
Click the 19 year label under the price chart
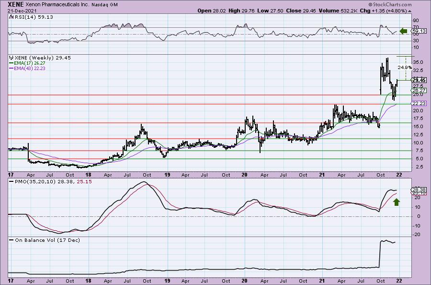[x=167, y=175]
